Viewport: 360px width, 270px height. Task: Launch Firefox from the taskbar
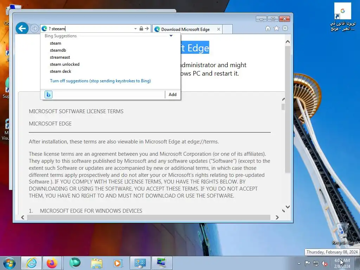(x=52, y=263)
